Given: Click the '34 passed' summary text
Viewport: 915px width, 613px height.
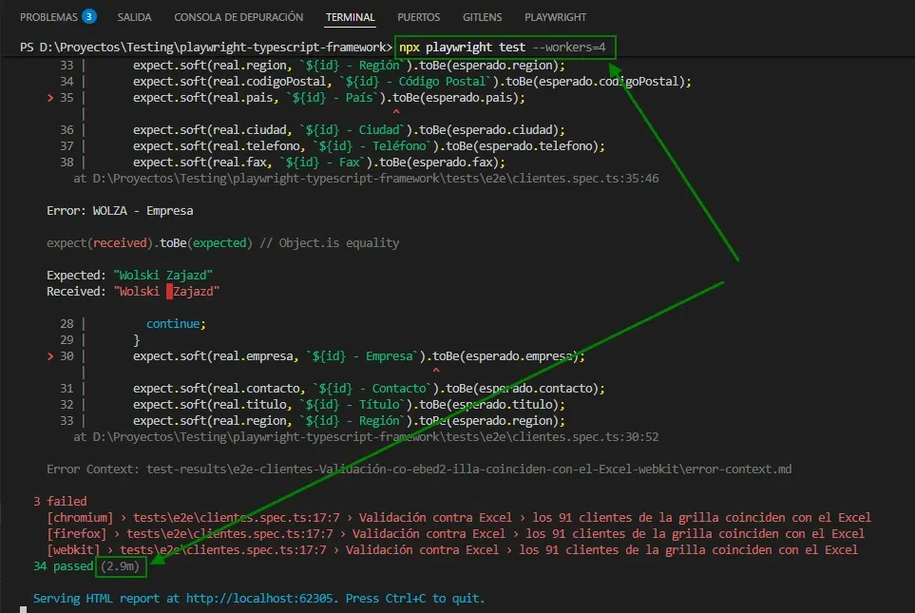Looking at the screenshot, I should pyautogui.click(x=63, y=566).
